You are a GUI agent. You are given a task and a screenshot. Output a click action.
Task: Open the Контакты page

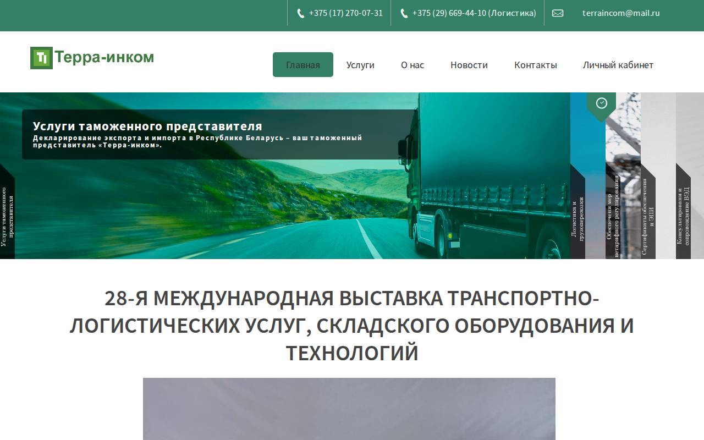point(536,65)
